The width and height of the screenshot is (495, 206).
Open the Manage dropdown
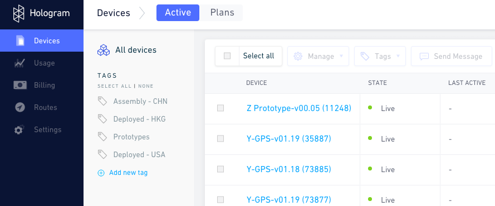click(x=318, y=56)
